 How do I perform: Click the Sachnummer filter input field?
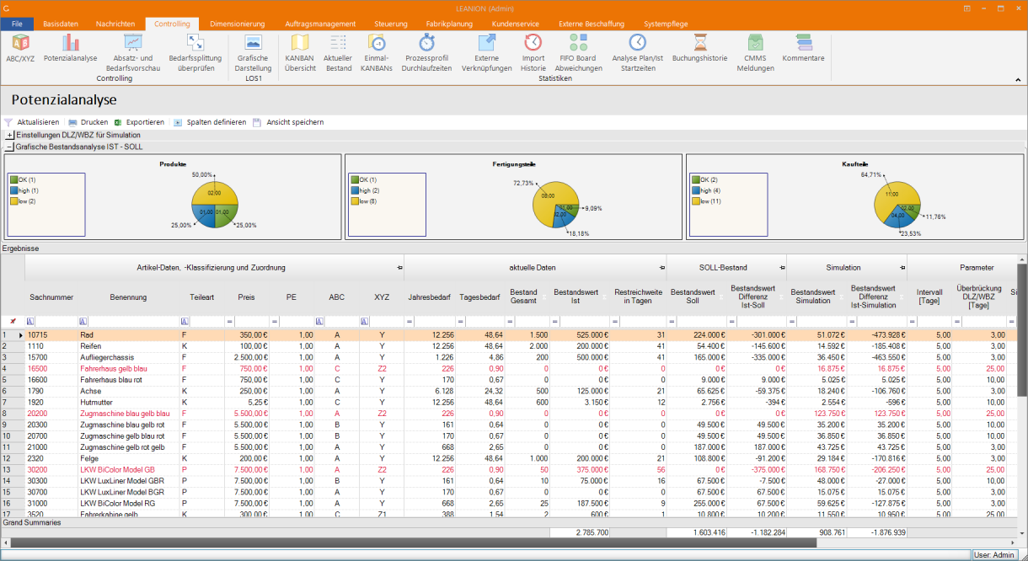pyautogui.click(x=56, y=322)
